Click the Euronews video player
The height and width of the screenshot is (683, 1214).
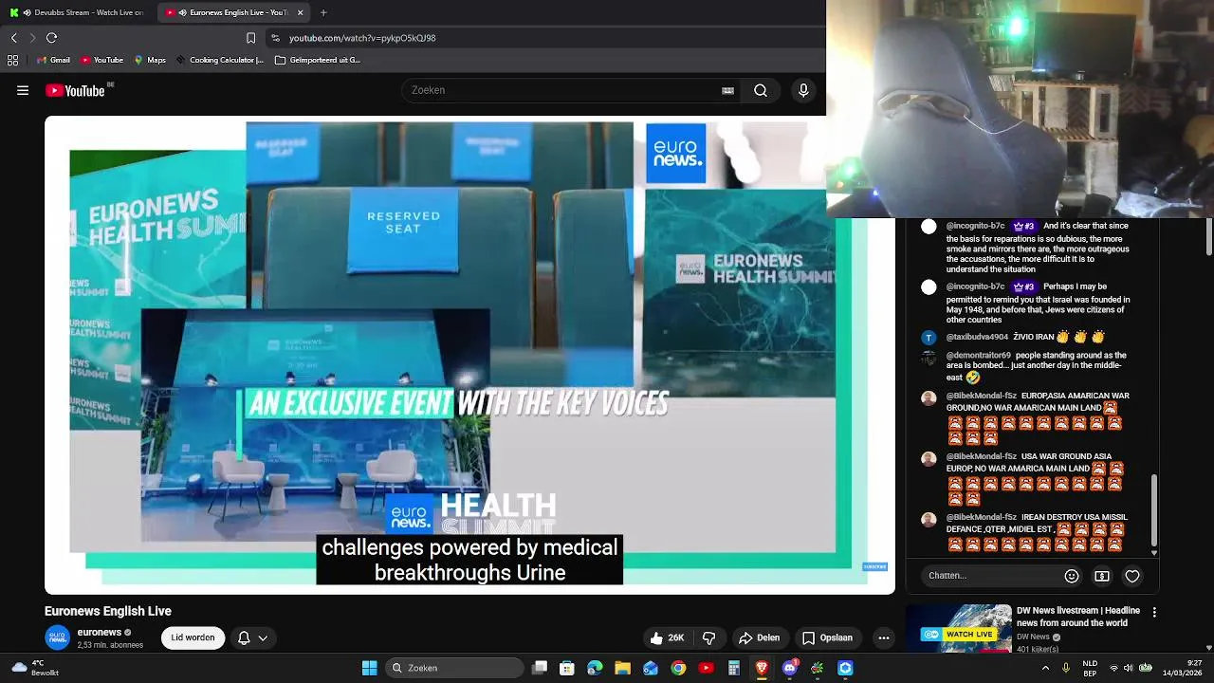coord(469,356)
